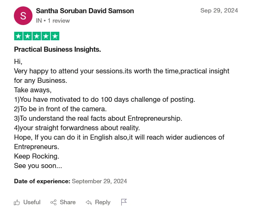Open the 'Practical Business Insights.' review title
Viewport: 266px width, 214px height.
pos(58,49)
